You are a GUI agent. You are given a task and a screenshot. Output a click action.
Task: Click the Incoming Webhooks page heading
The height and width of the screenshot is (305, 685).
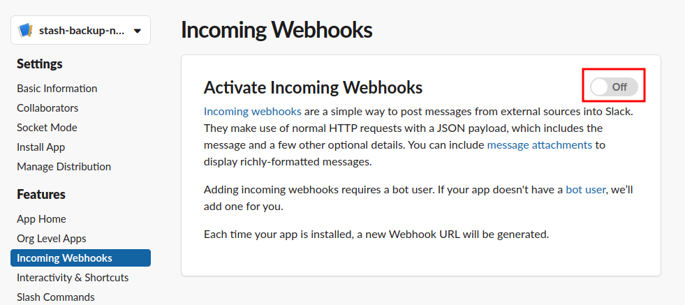point(277,30)
